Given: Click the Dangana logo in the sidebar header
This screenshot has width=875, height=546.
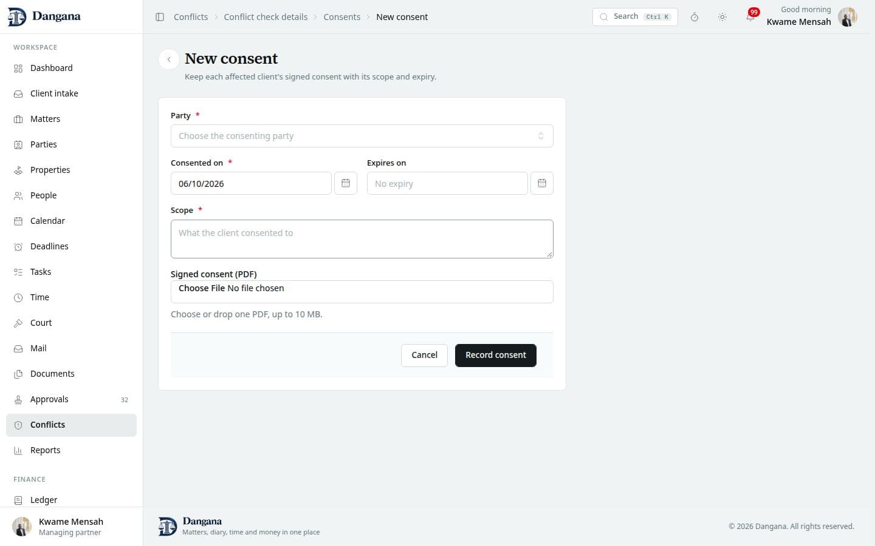Looking at the screenshot, I should [x=44, y=16].
